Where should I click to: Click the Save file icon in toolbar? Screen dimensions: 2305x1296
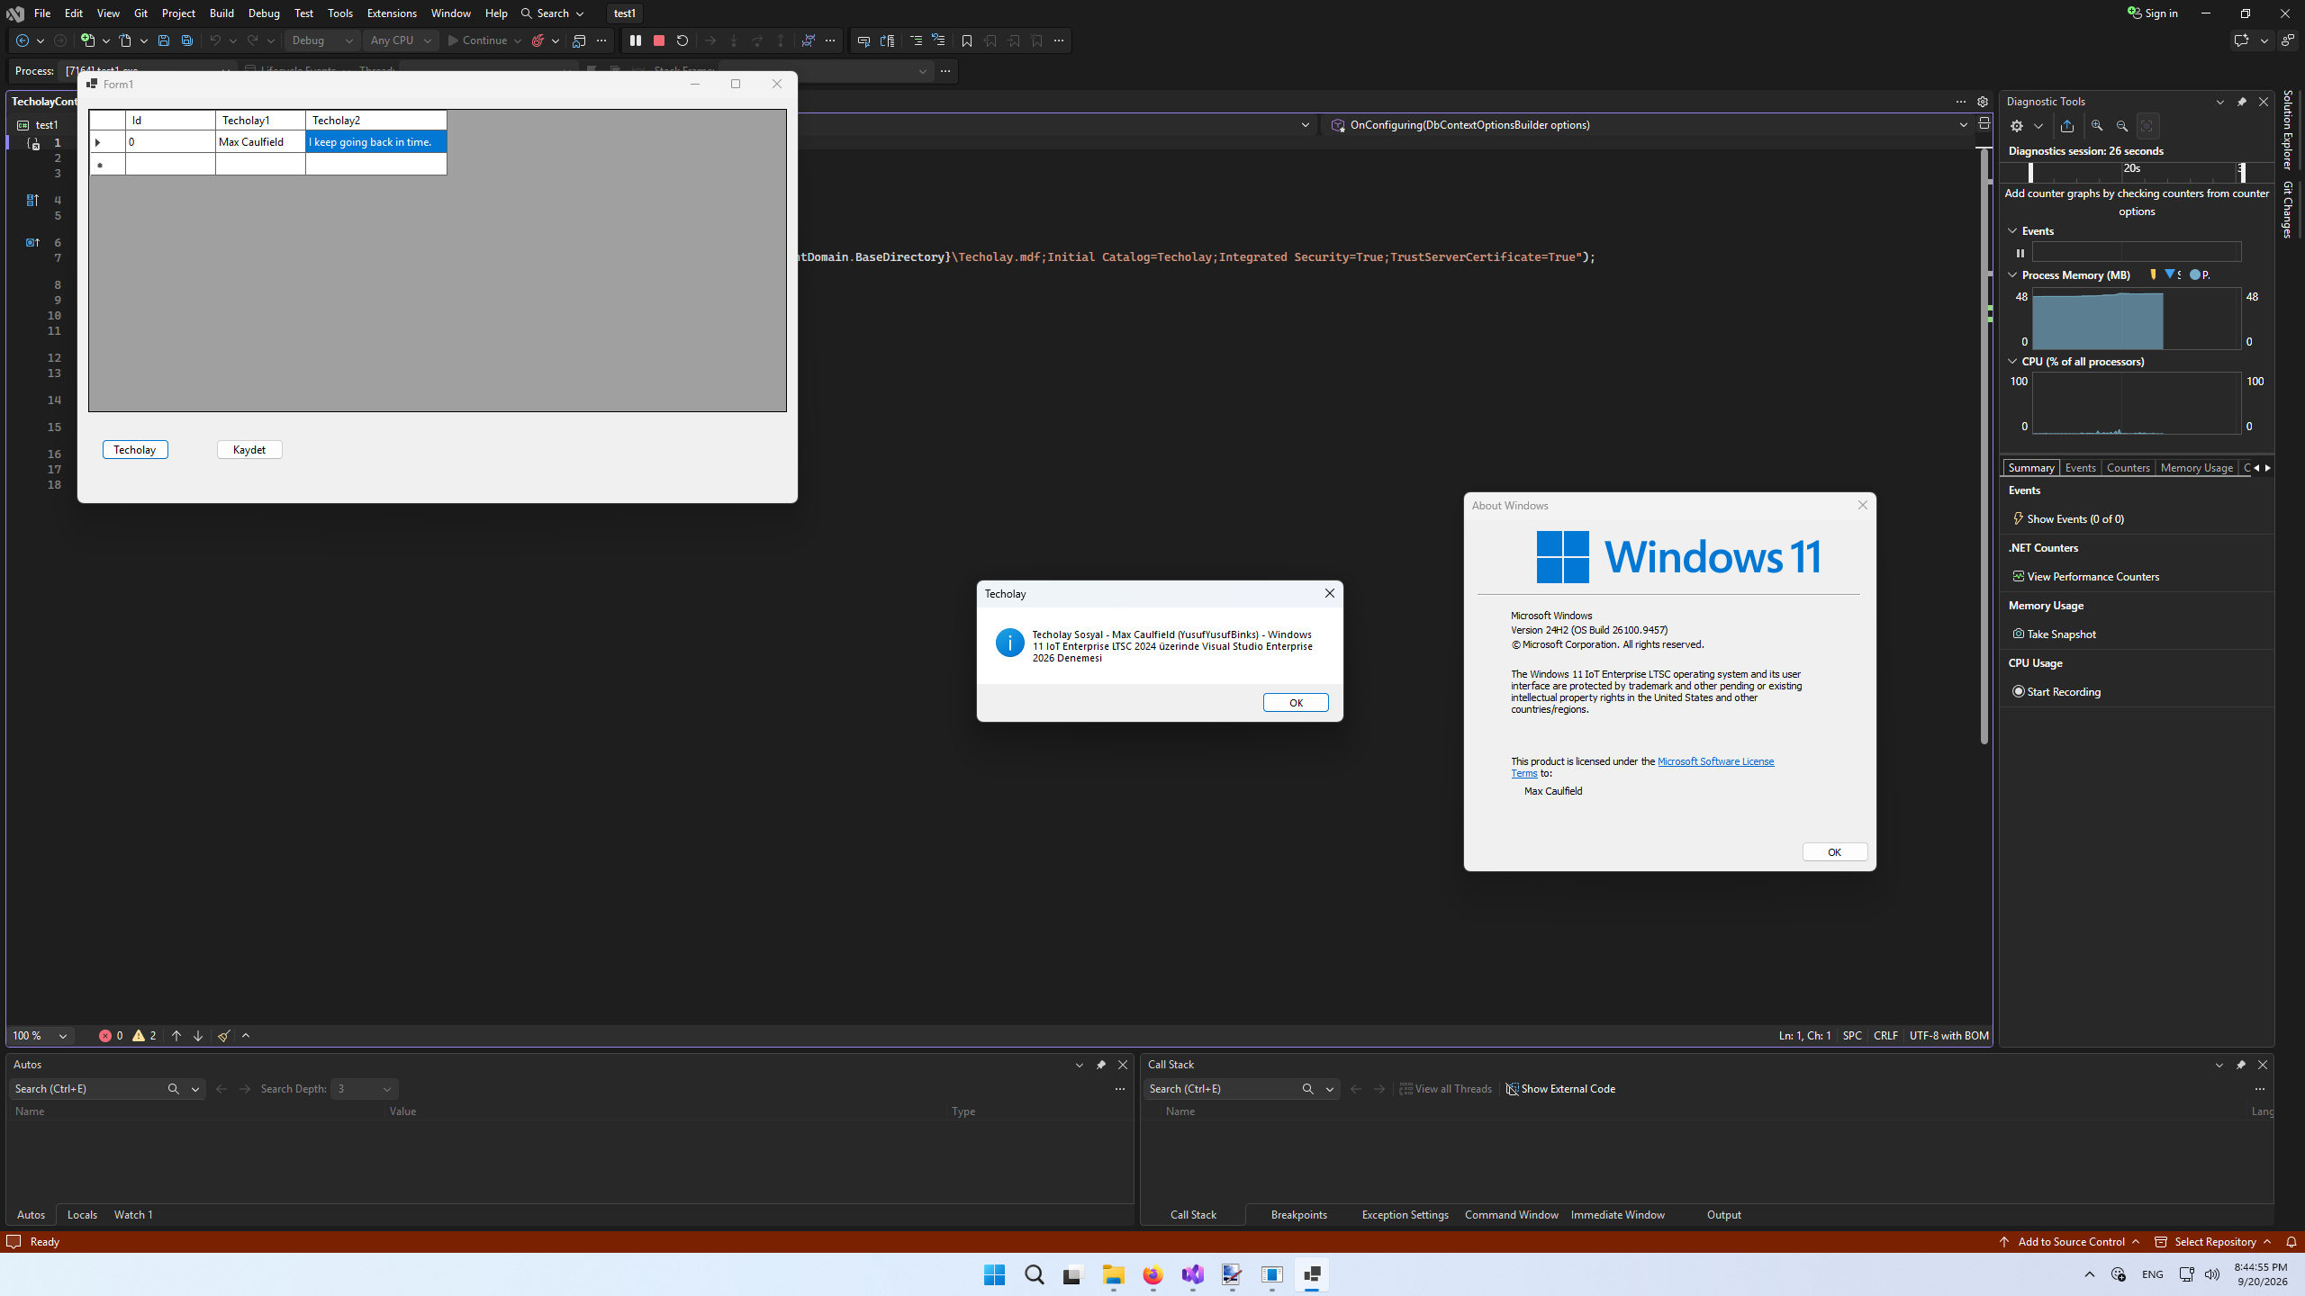coord(164,40)
